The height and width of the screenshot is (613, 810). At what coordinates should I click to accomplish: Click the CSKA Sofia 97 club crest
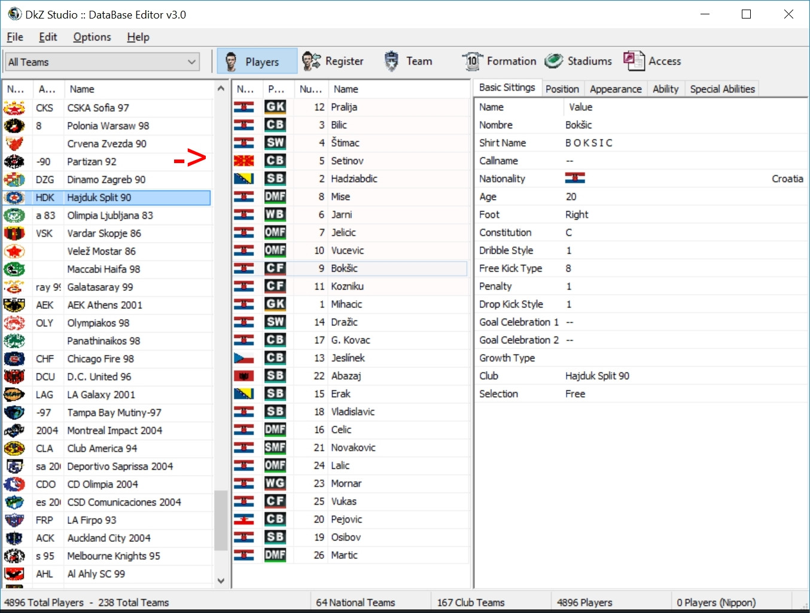pos(14,108)
